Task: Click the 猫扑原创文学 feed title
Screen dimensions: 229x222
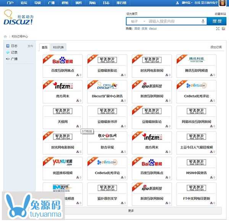Action: coord(107,198)
